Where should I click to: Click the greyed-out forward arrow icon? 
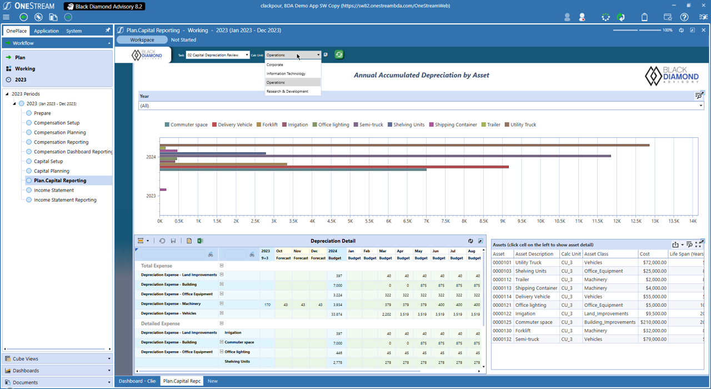click(68, 17)
